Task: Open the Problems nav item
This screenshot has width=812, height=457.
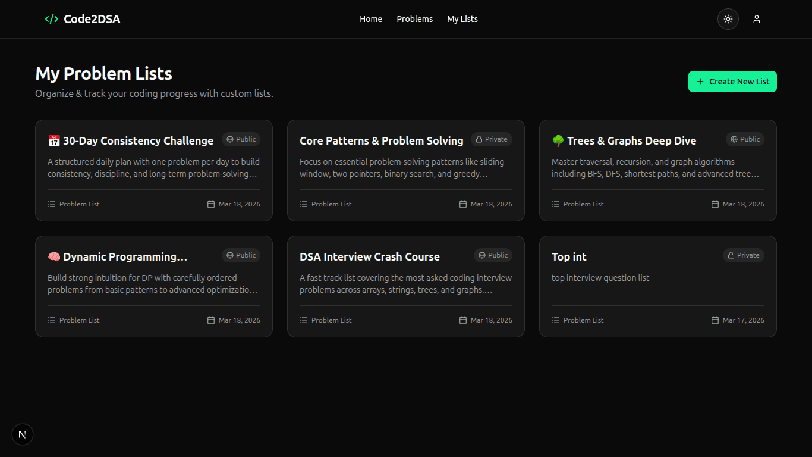Action: [415, 19]
